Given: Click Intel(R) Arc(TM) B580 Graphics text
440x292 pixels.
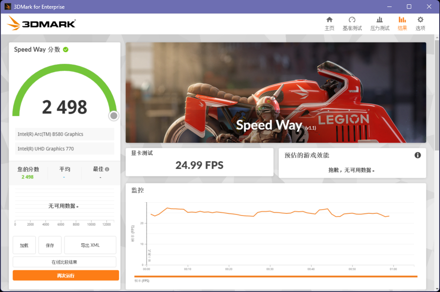Looking at the screenshot, I should point(51,134).
